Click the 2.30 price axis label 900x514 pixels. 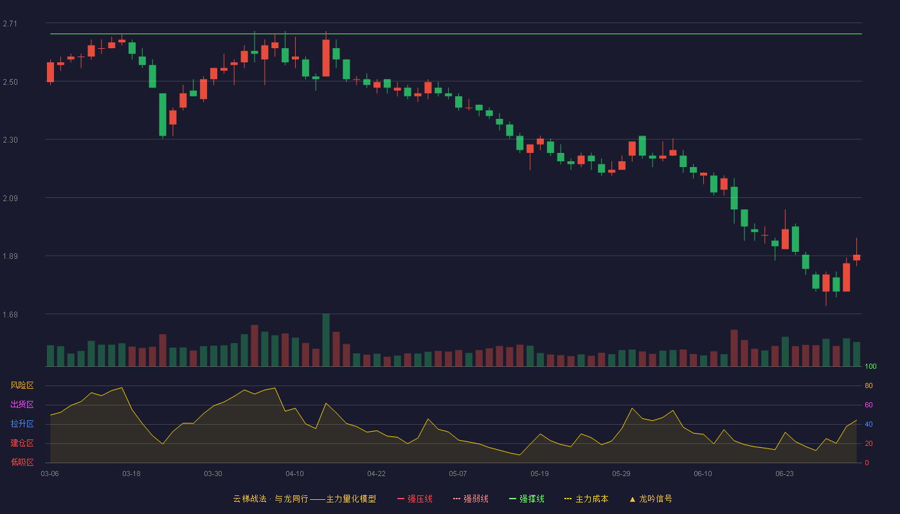click(x=10, y=140)
